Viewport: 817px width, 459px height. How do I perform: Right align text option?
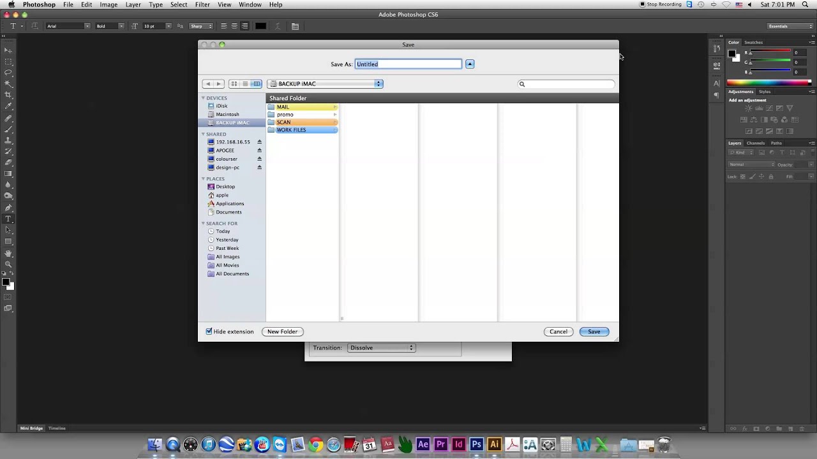click(244, 26)
